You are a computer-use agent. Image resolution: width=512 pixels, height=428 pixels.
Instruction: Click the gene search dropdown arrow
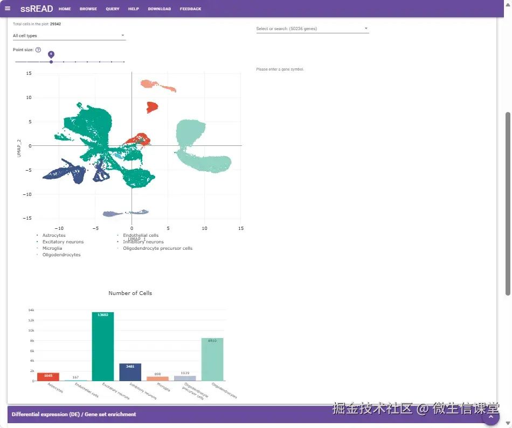pyautogui.click(x=366, y=29)
